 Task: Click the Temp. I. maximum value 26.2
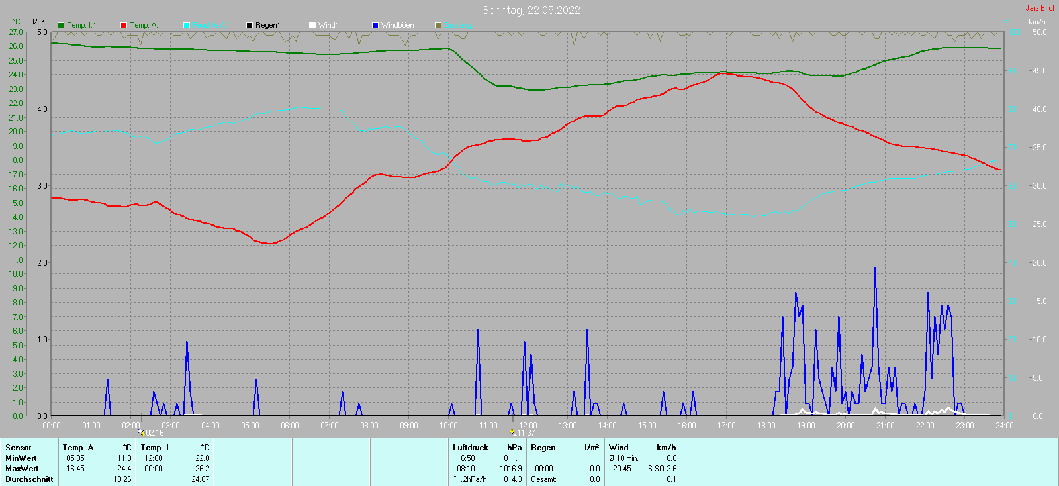click(203, 469)
